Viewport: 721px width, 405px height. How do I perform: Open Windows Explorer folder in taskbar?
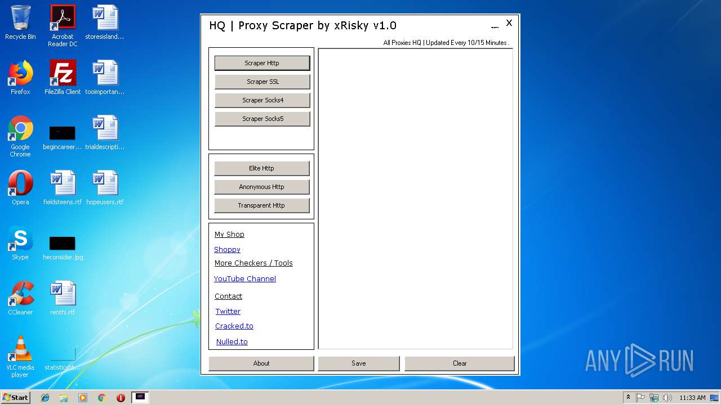coord(64,398)
